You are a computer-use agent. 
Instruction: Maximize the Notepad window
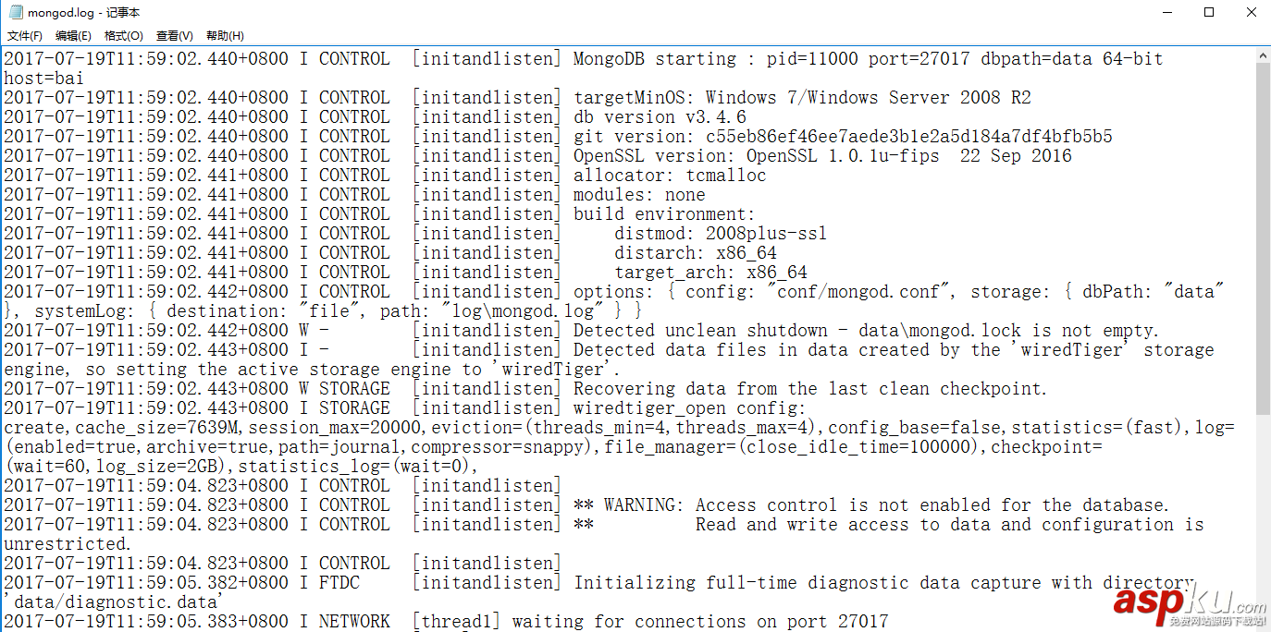pyautogui.click(x=1208, y=13)
